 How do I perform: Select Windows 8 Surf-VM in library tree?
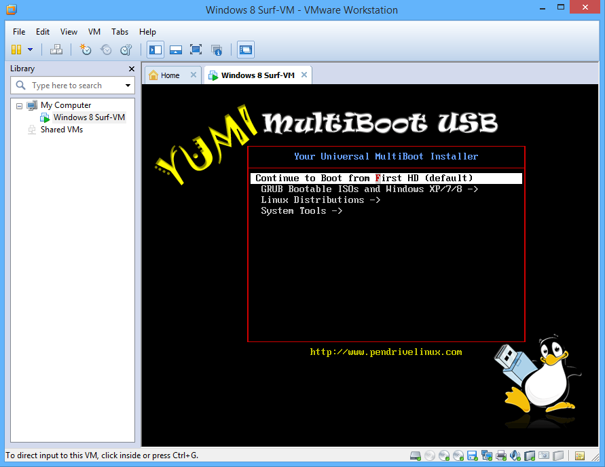click(x=89, y=117)
